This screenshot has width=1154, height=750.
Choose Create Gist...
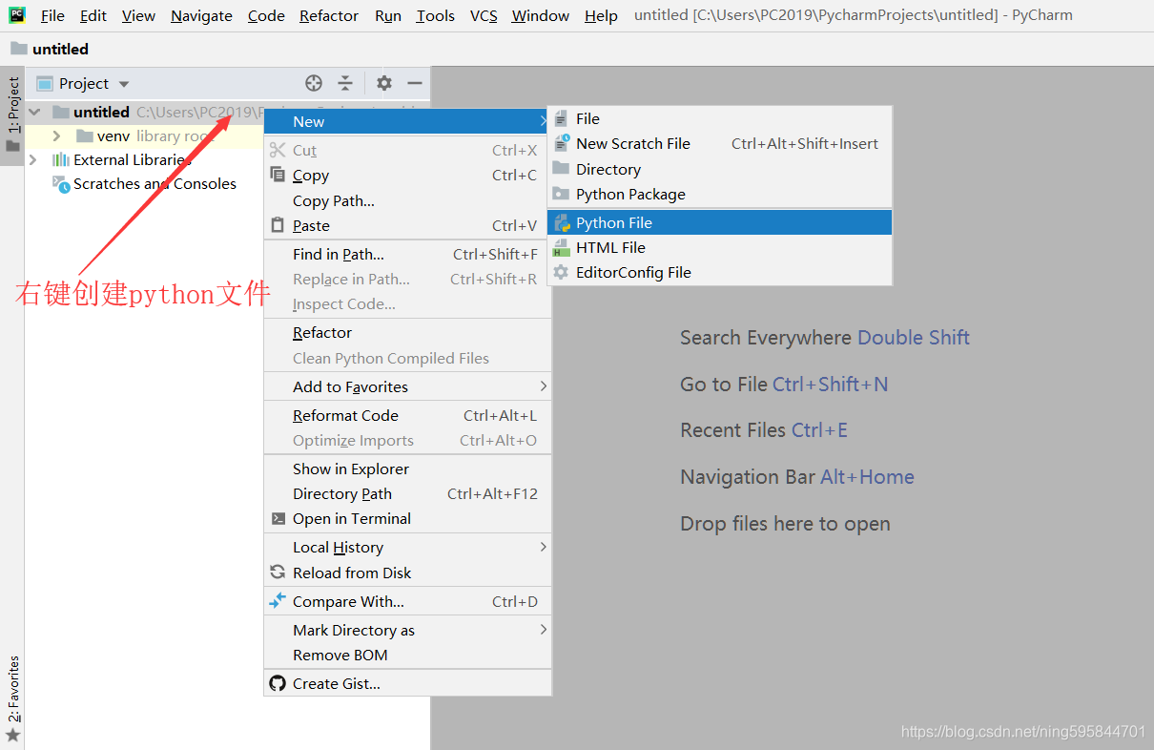point(407,683)
